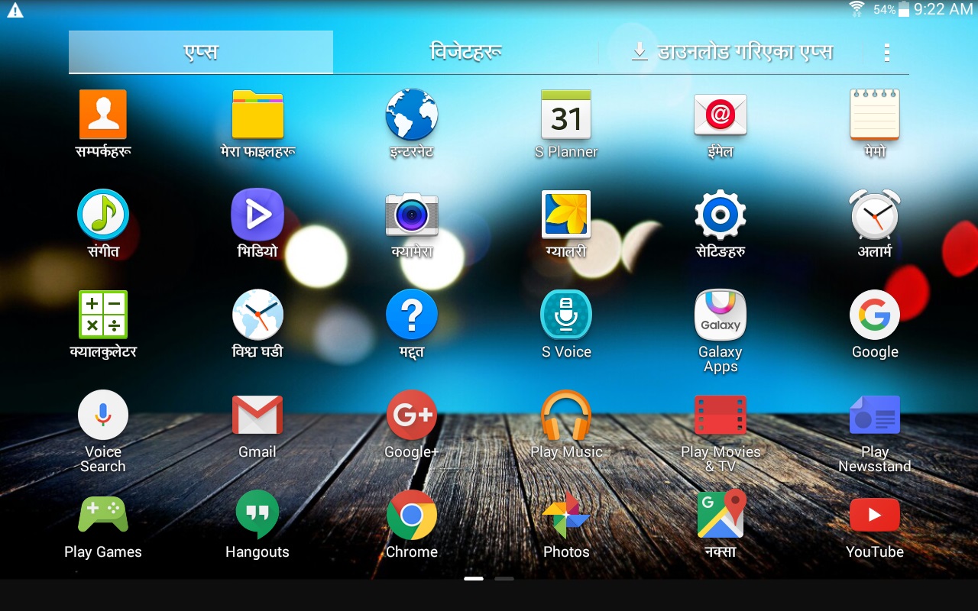Image resolution: width=978 pixels, height=611 pixels.
Task: Open Play Music
Action: (x=565, y=415)
